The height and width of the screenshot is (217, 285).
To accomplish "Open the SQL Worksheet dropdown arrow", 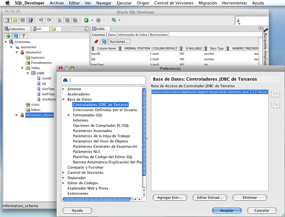I will (x=119, y=20).
